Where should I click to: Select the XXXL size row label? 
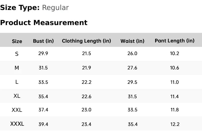(17, 124)
